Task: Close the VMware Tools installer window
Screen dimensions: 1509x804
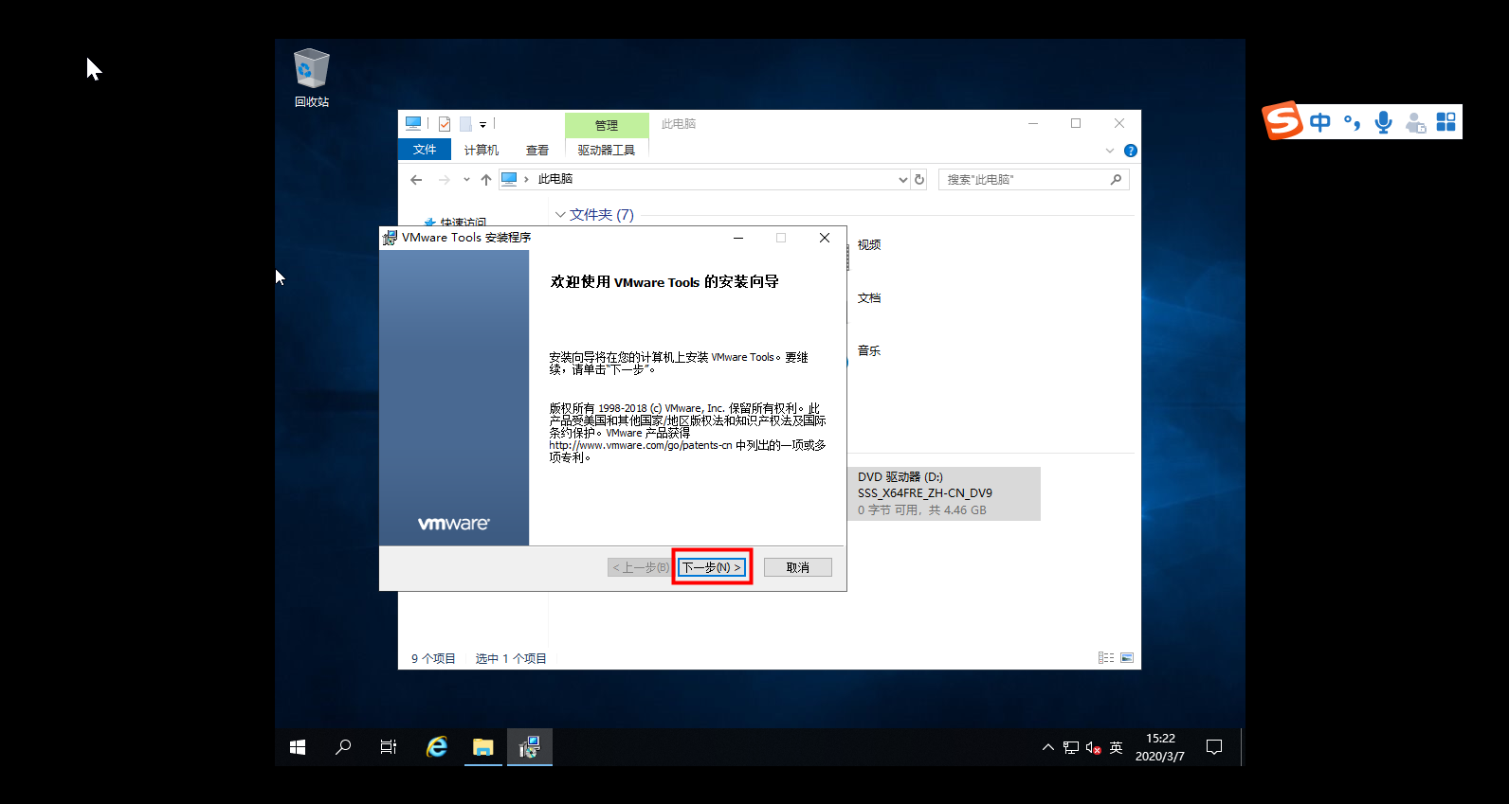Action: tap(825, 238)
